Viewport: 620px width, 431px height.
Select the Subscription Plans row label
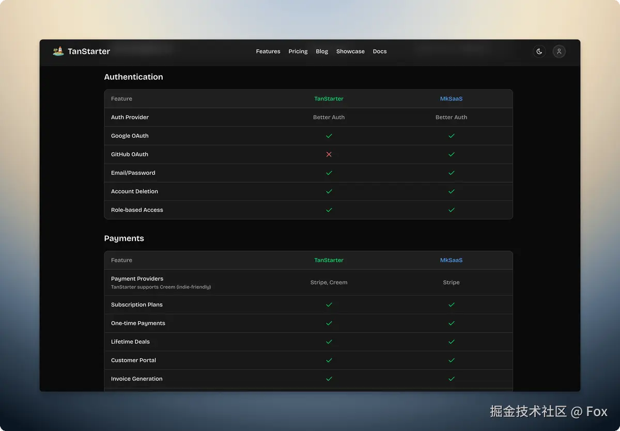(x=136, y=305)
